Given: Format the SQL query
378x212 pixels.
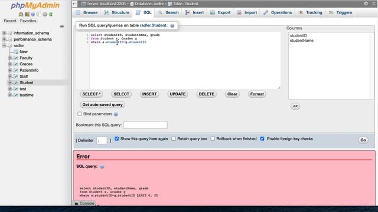Looking at the screenshot, I should (257, 94).
